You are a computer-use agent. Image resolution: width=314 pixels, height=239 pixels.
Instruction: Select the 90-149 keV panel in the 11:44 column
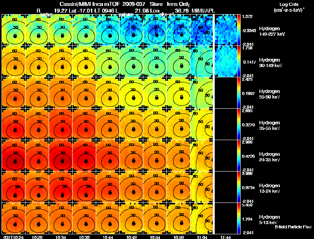click(226, 62)
